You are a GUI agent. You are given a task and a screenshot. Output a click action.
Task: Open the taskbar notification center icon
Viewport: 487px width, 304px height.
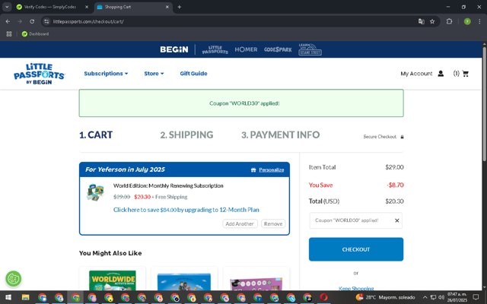pos(476,297)
